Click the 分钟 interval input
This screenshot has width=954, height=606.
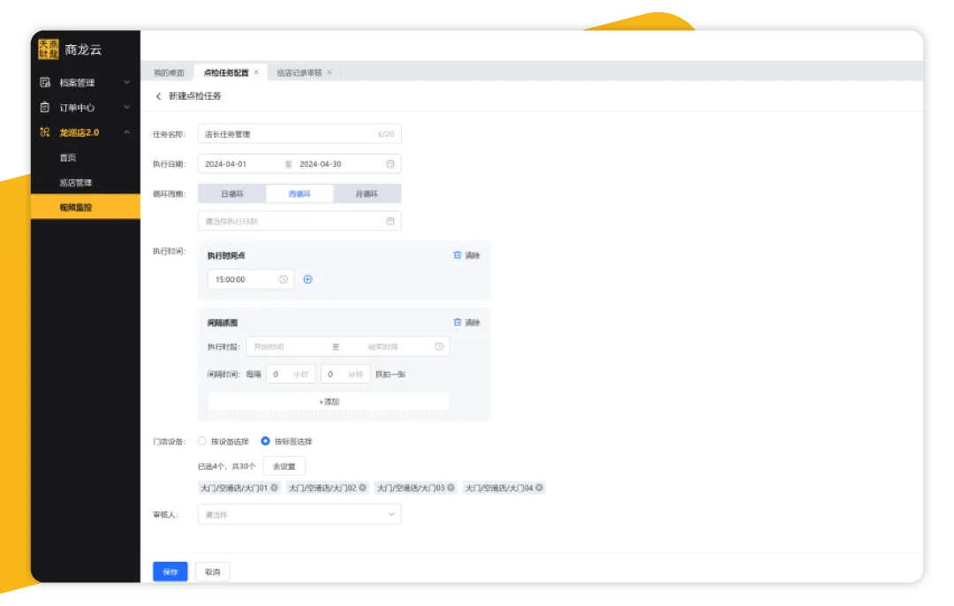tap(345, 375)
